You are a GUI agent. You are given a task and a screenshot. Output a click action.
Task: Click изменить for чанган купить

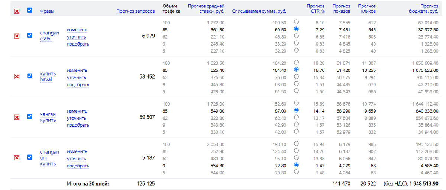pos(77,111)
